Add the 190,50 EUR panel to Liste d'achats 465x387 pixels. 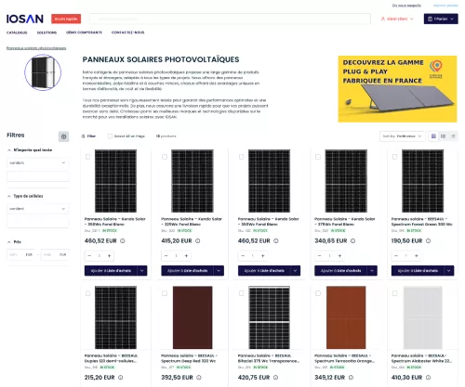(418, 271)
